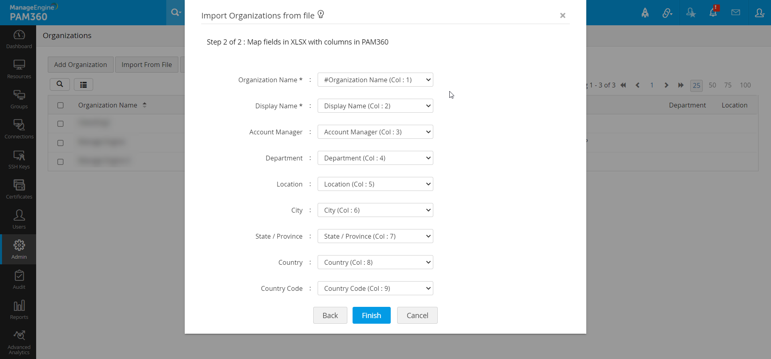Open the Country mapping dropdown

[375, 262]
